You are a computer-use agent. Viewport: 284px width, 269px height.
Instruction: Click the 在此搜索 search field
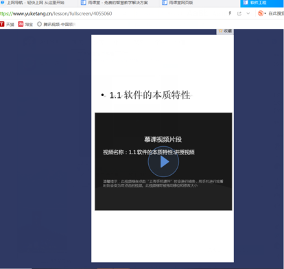click(276, 14)
